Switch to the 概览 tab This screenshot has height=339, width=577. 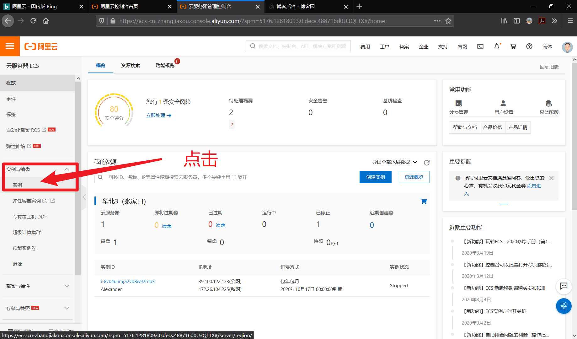click(101, 65)
